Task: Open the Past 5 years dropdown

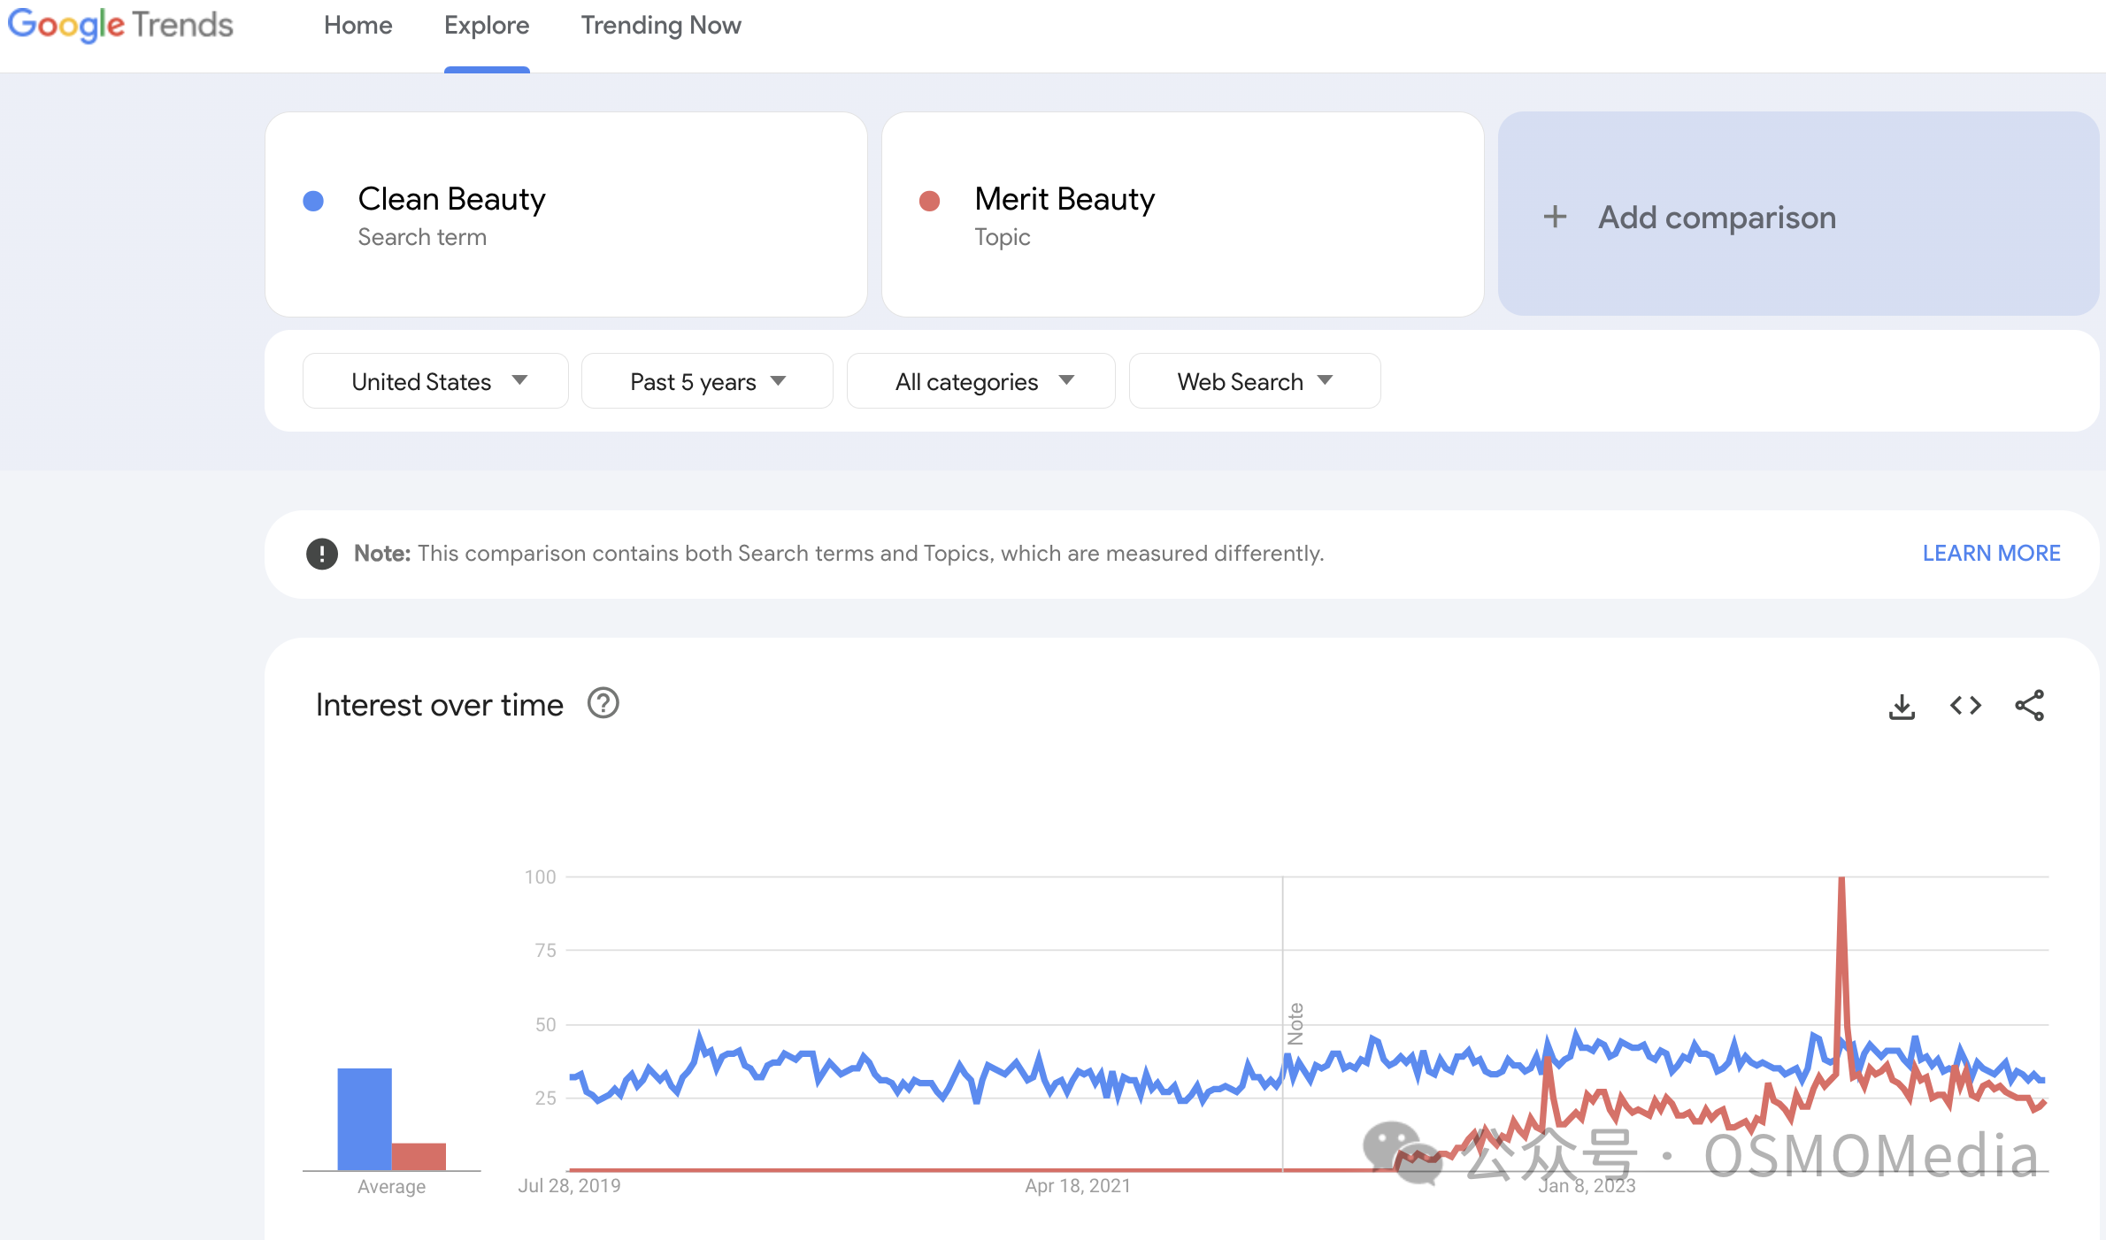Action: (x=707, y=381)
